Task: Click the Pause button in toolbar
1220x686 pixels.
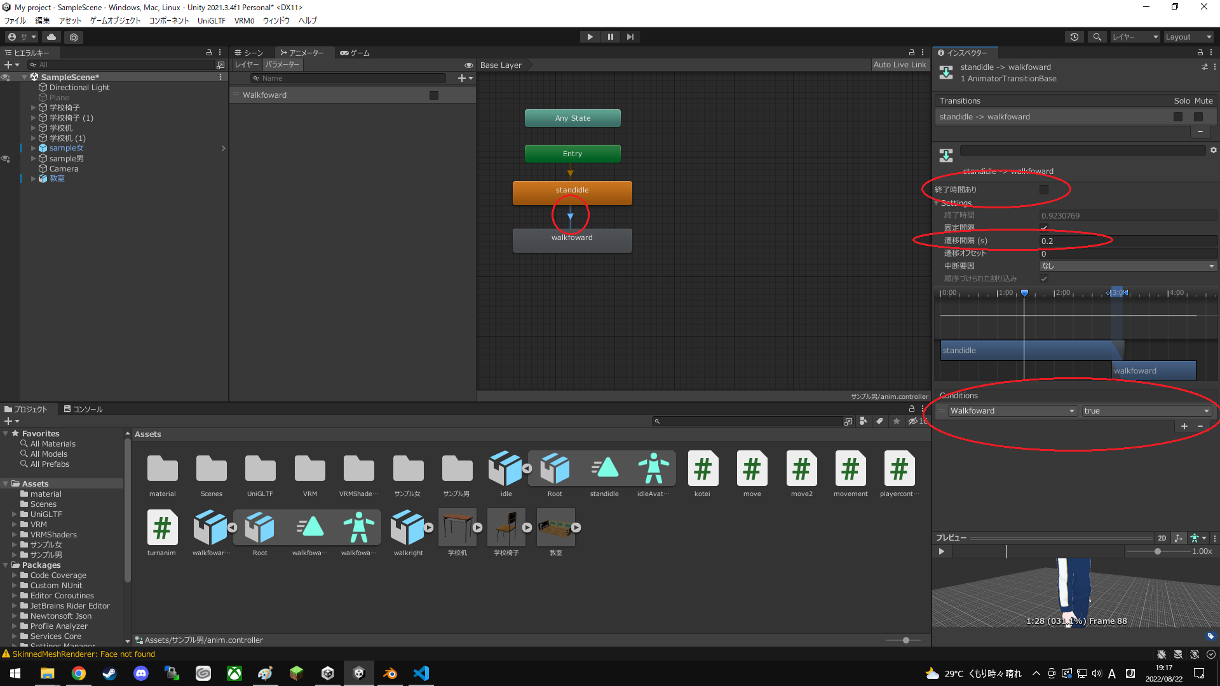Action: click(x=610, y=37)
